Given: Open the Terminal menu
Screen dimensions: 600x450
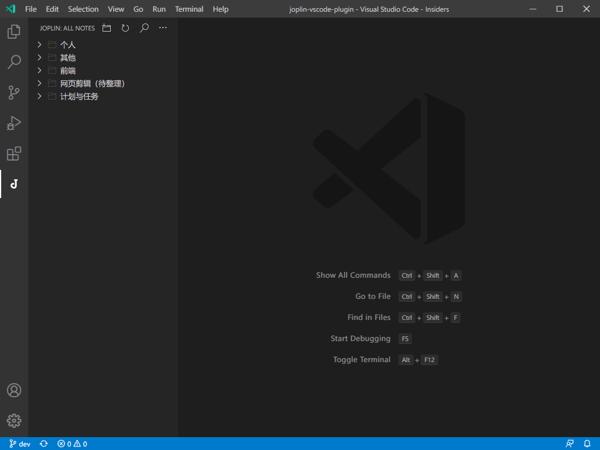Looking at the screenshot, I should (x=189, y=9).
